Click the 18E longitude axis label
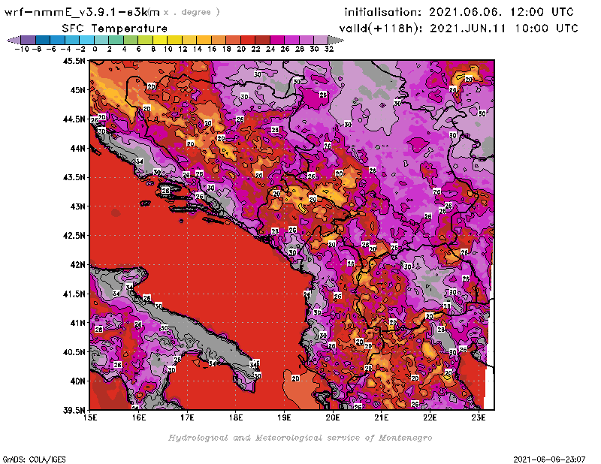The image size is (601, 464). 236,417
